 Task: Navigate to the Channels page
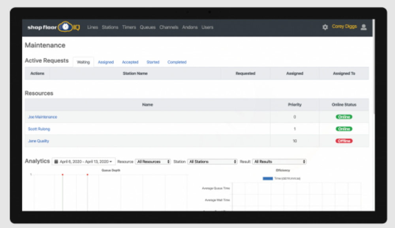169,27
